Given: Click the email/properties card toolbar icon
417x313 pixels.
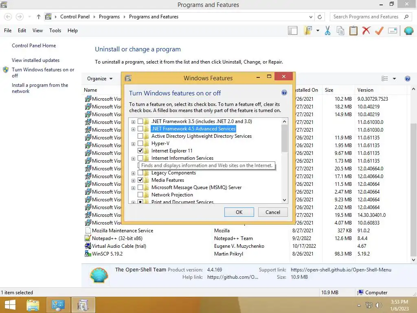Looking at the screenshot, I should point(393,31).
